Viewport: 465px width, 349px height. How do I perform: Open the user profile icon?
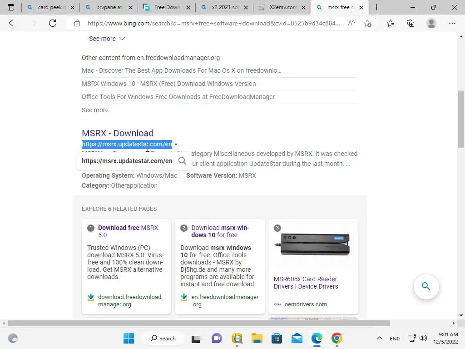point(431,23)
